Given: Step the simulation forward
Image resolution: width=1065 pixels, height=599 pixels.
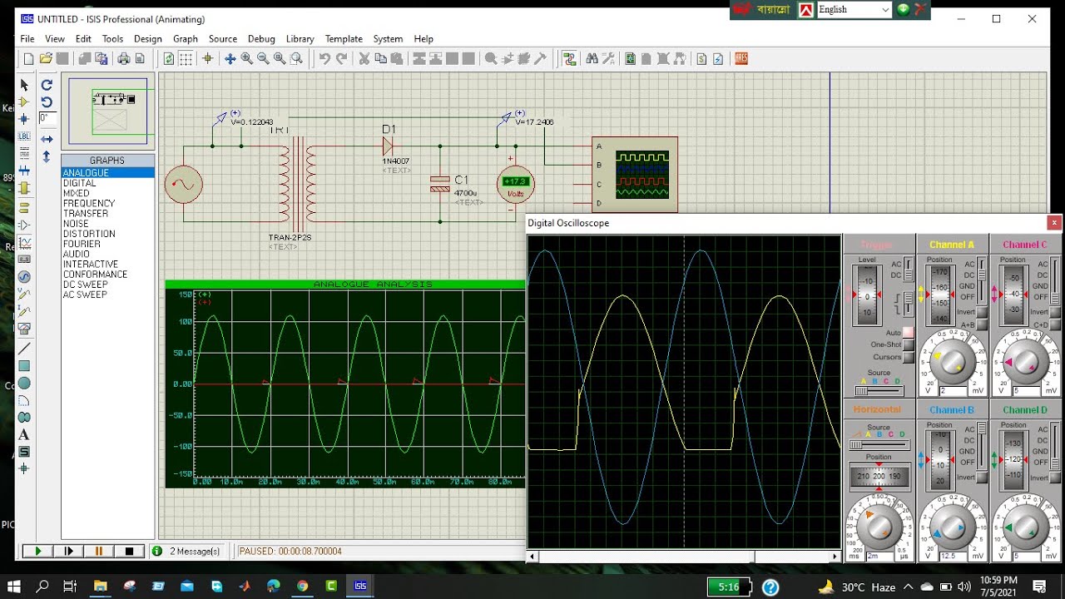Looking at the screenshot, I should [x=68, y=551].
